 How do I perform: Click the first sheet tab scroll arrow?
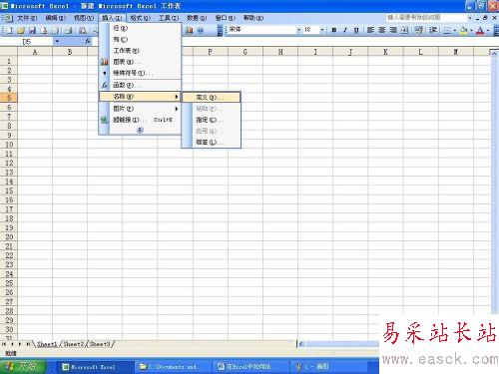(x=4, y=344)
